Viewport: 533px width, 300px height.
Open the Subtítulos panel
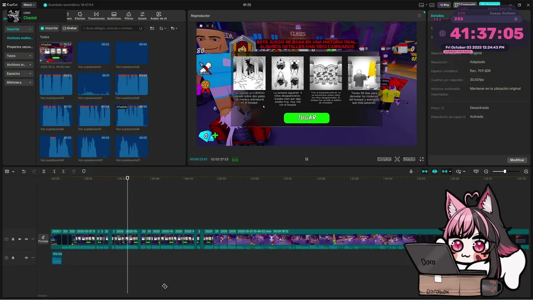(114, 16)
